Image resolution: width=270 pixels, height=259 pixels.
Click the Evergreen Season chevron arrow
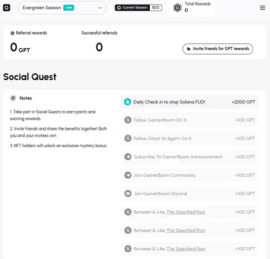pyautogui.click(x=100, y=8)
